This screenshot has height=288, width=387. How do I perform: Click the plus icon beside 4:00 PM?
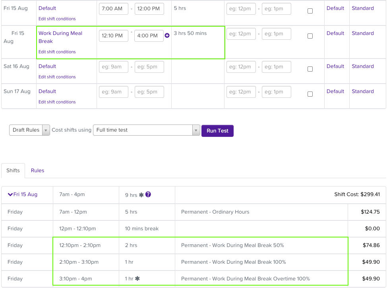pyautogui.click(x=167, y=36)
